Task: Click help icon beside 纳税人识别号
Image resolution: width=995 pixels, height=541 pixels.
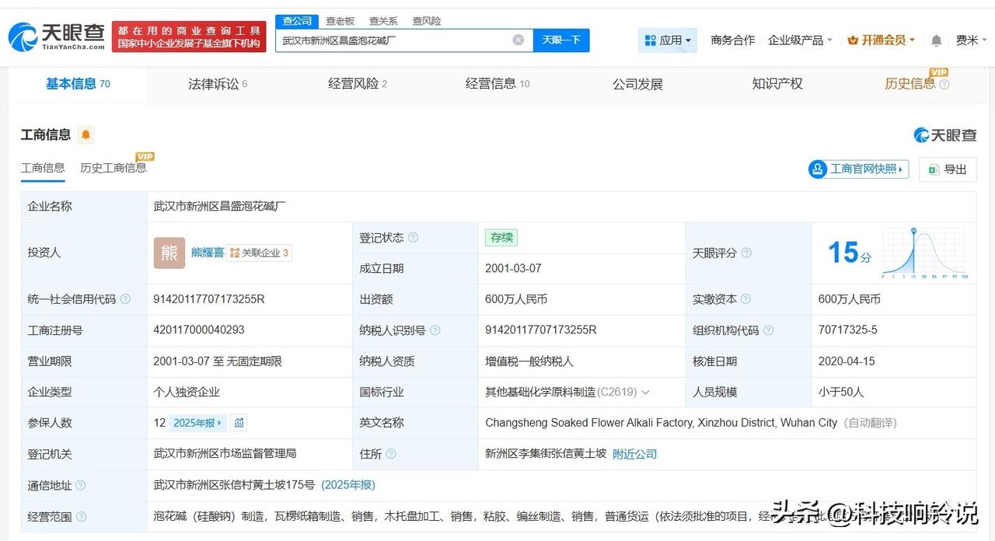Action: 435,330
